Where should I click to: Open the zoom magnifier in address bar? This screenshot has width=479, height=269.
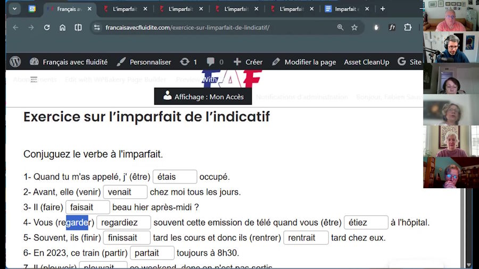(x=340, y=28)
